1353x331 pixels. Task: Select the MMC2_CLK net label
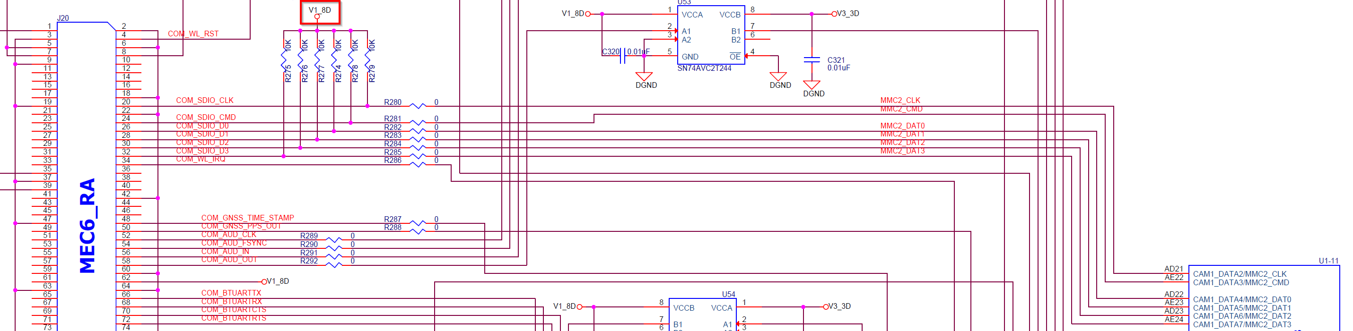point(900,100)
